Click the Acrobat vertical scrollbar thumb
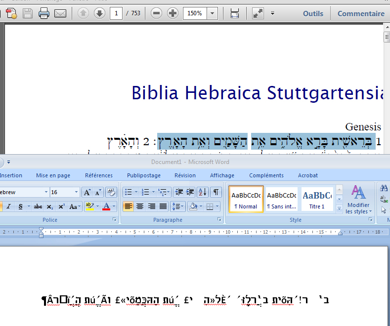Viewport: 390px width, 326px height. tap(387, 37)
